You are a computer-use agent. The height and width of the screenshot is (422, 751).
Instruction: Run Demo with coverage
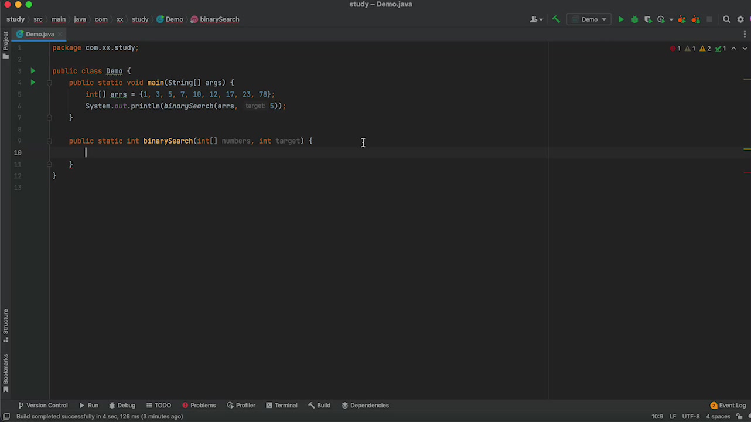pyautogui.click(x=648, y=19)
